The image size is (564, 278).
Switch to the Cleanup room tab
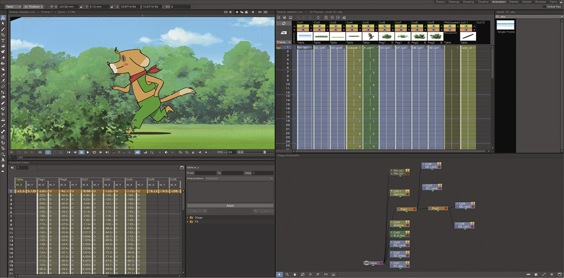tap(454, 2)
